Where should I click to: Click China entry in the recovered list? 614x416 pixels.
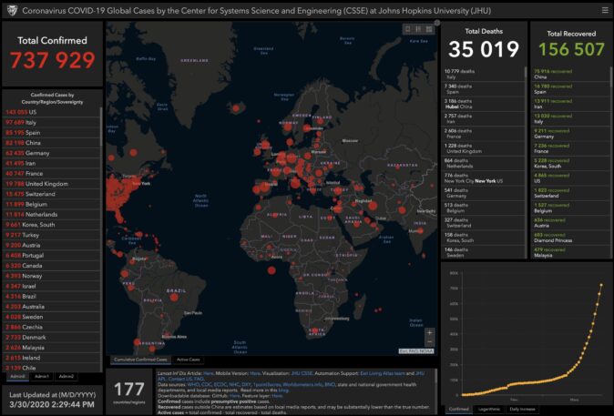[x=570, y=74]
